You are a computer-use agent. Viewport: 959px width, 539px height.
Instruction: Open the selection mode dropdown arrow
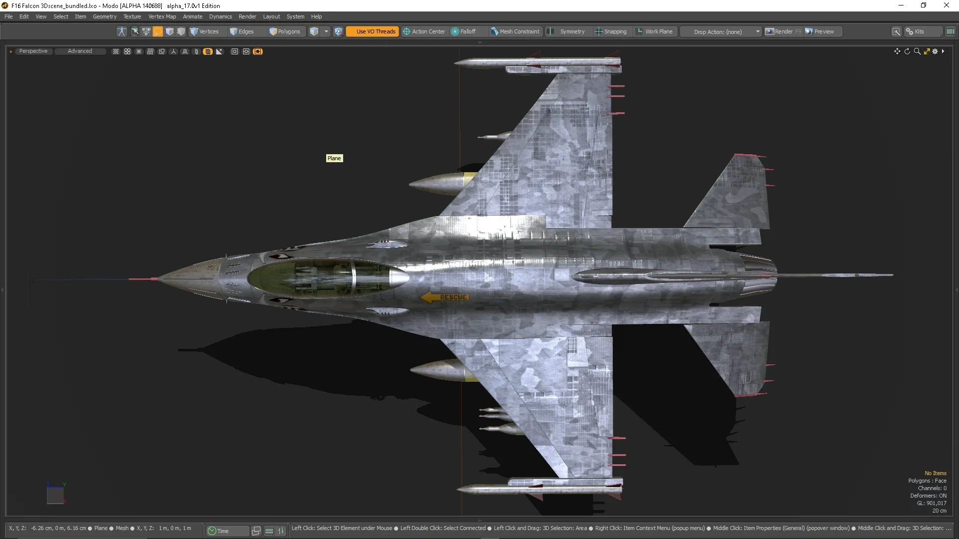tap(326, 31)
